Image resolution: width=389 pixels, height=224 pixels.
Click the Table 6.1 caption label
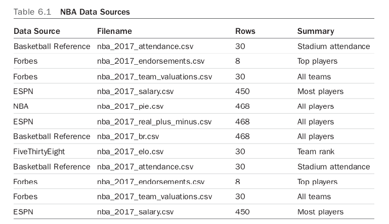click(29, 12)
